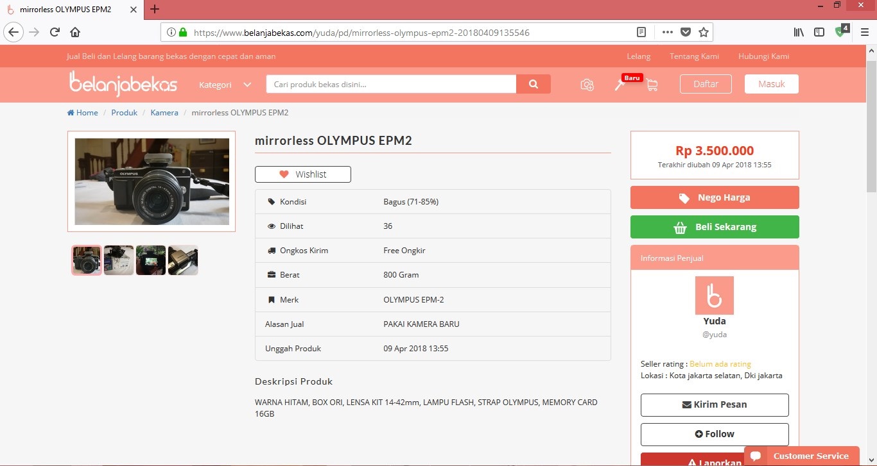
Task: Open the auction gavel icon
Action: coord(620,85)
